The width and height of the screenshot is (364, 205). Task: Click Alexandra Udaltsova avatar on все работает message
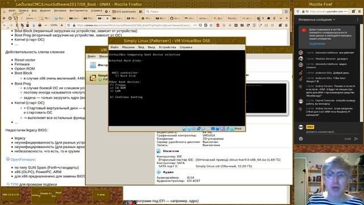point(301,53)
